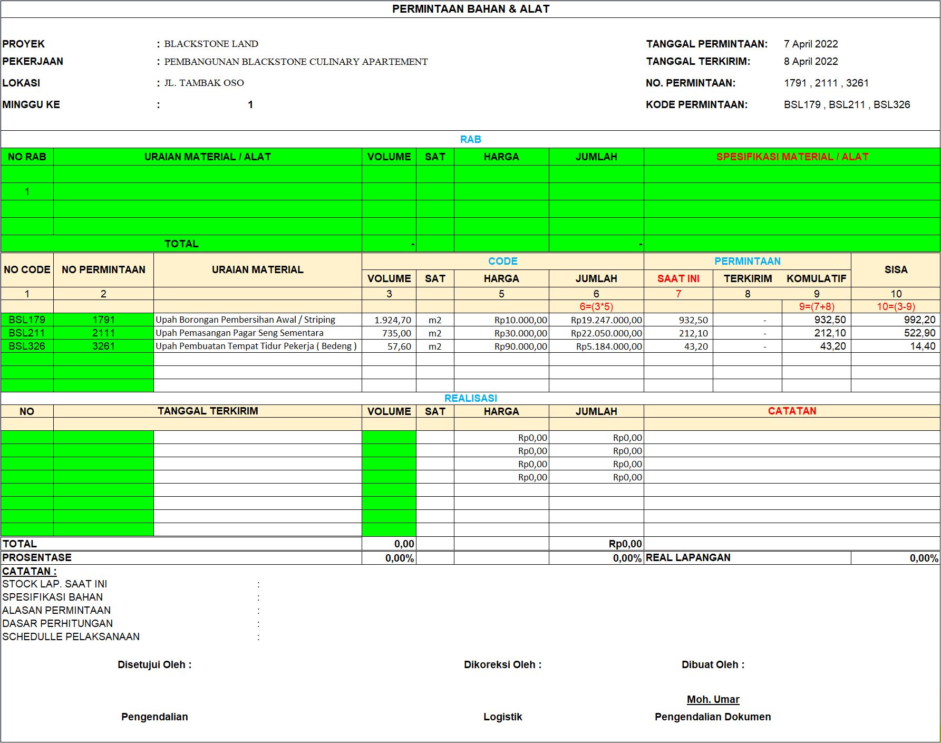Image resolution: width=941 pixels, height=743 pixels.
Task: Click the title PERMINTAAN BAHAN & ALAT
Action: click(x=471, y=9)
